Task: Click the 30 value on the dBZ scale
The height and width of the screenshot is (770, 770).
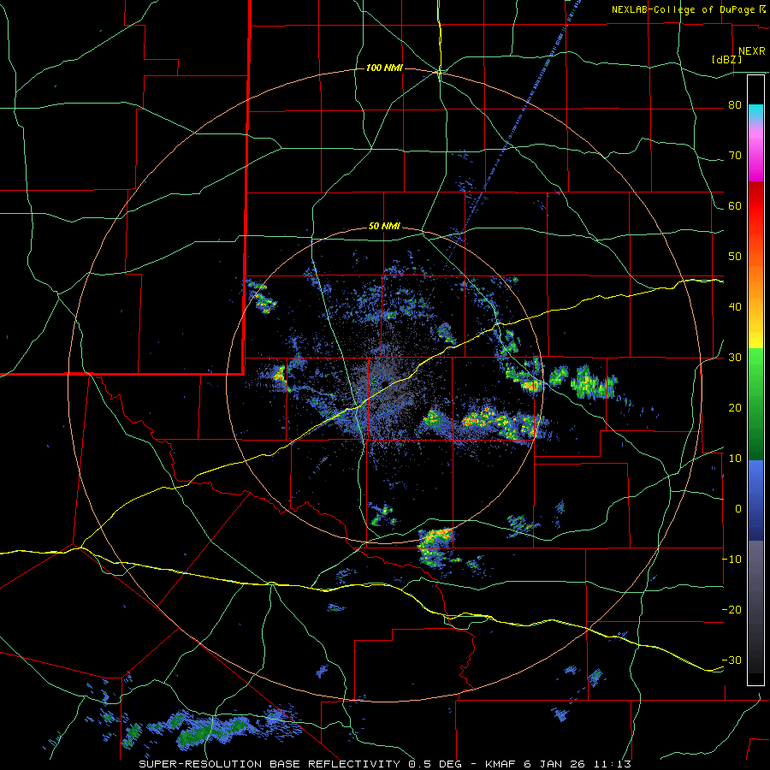Action: 735,358
